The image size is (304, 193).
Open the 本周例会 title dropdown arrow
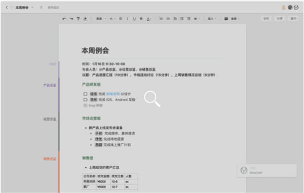point(32,8)
